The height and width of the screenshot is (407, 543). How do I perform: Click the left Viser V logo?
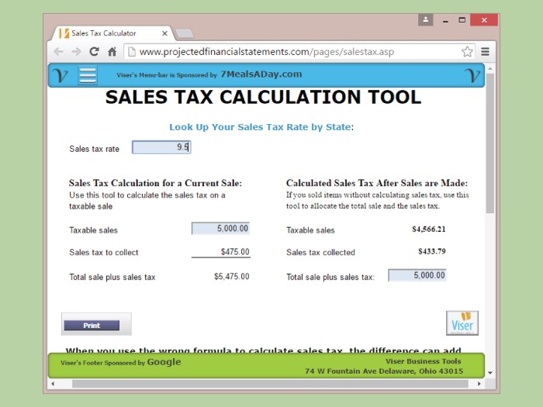[61, 74]
